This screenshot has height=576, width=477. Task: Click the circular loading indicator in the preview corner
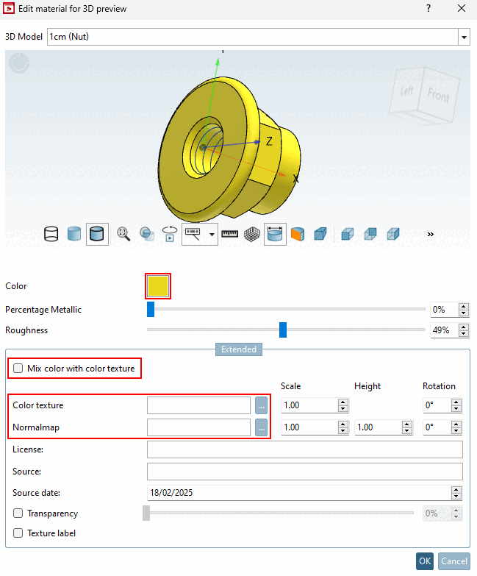tap(19, 63)
